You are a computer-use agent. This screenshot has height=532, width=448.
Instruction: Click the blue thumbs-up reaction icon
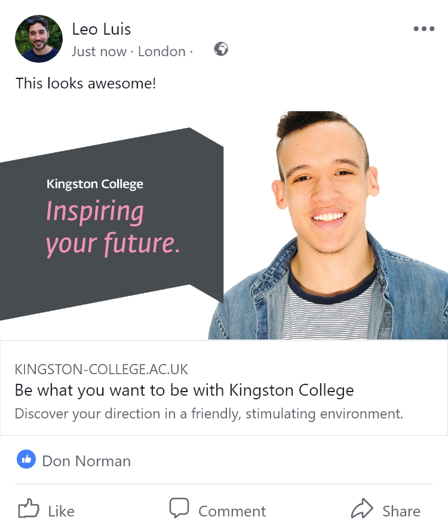point(26,460)
